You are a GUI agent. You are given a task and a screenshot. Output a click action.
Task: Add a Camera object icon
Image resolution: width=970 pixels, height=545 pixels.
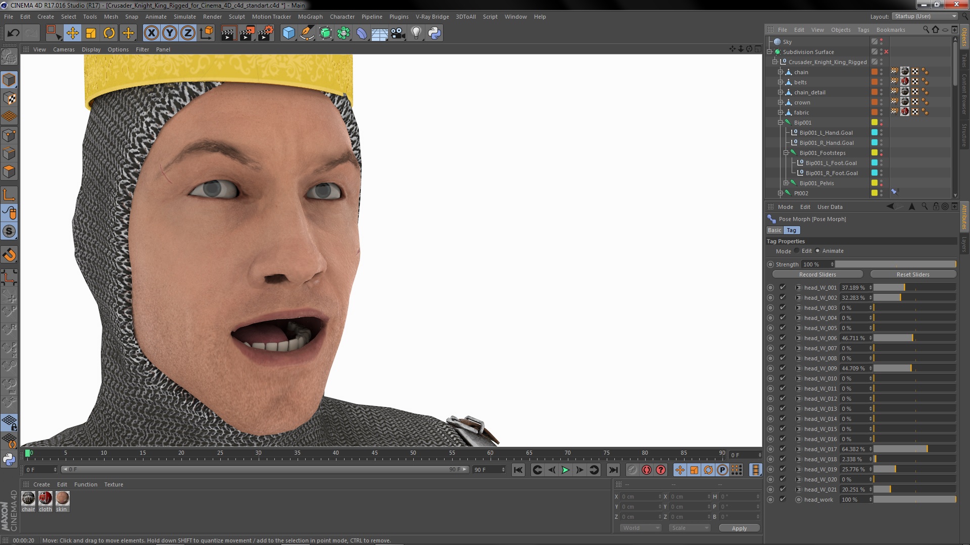[x=398, y=33]
